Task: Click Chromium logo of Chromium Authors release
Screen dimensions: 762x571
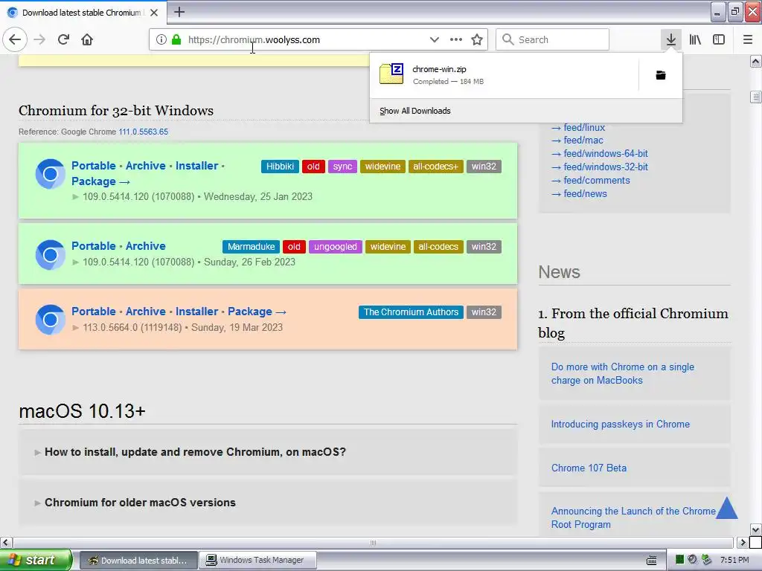Action: (50, 320)
